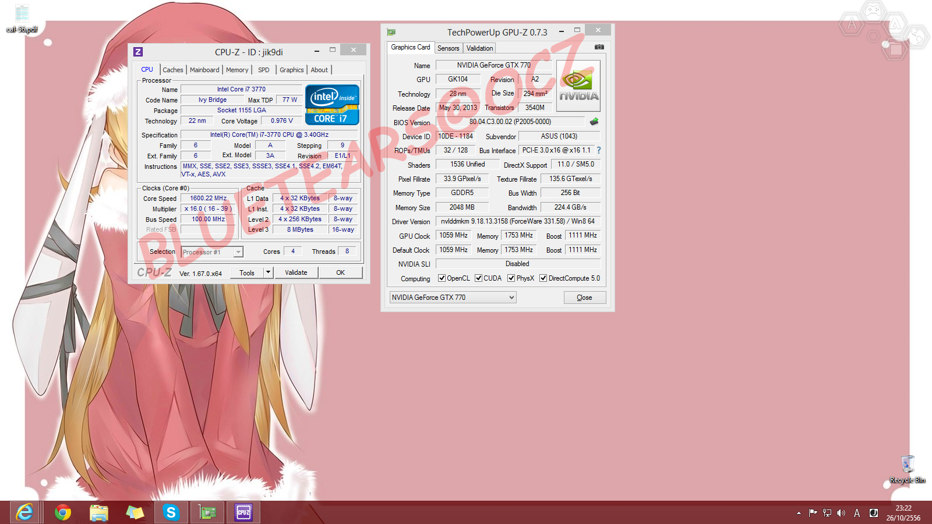
Task: Switch to Skype on the taskbar
Action: pyautogui.click(x=171, y=512)
